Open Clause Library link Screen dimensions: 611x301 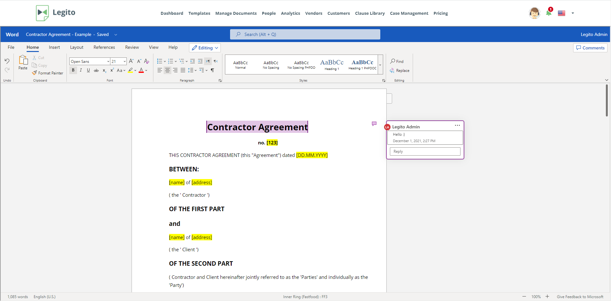[x=370, y=13]
